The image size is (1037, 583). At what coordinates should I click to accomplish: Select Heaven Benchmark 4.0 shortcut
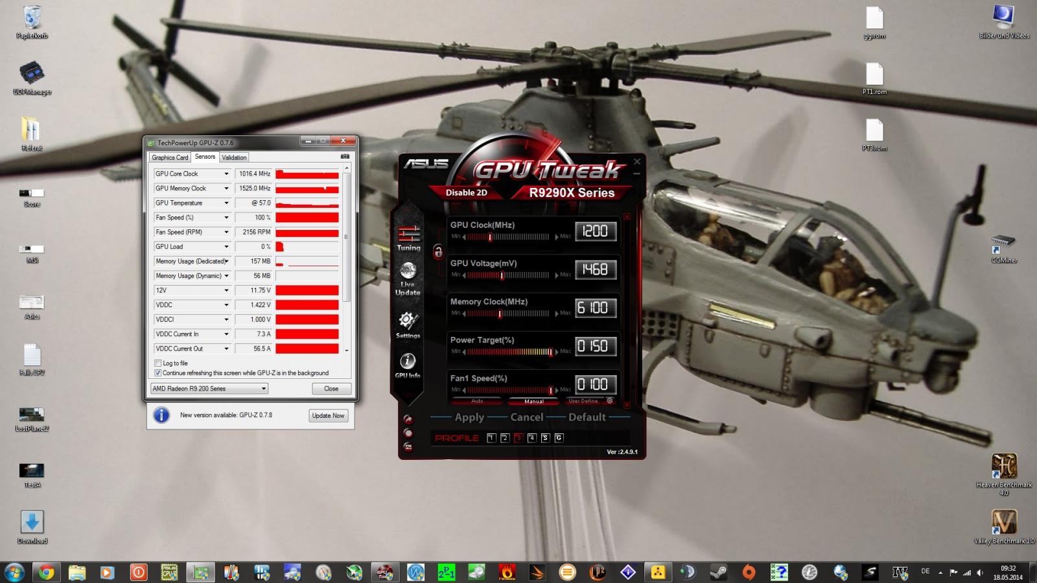click(x=1004, y=474)
